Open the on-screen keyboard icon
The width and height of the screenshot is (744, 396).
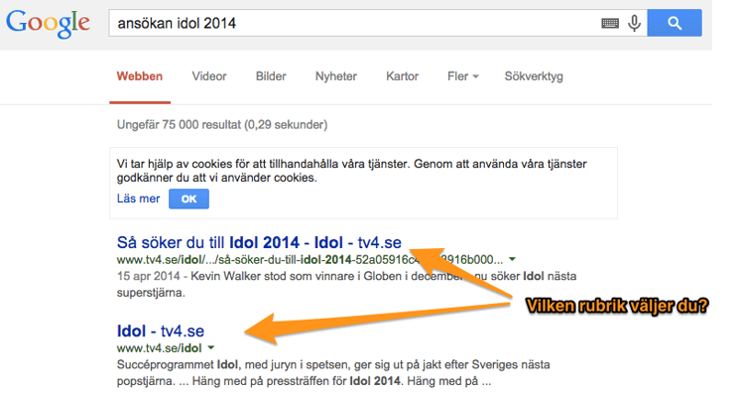click(x=610, y=23)
